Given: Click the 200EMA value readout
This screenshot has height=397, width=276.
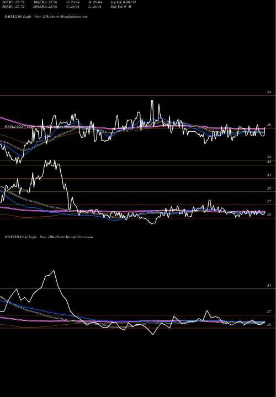Looking at the screenshot, I should coord(46,7).
